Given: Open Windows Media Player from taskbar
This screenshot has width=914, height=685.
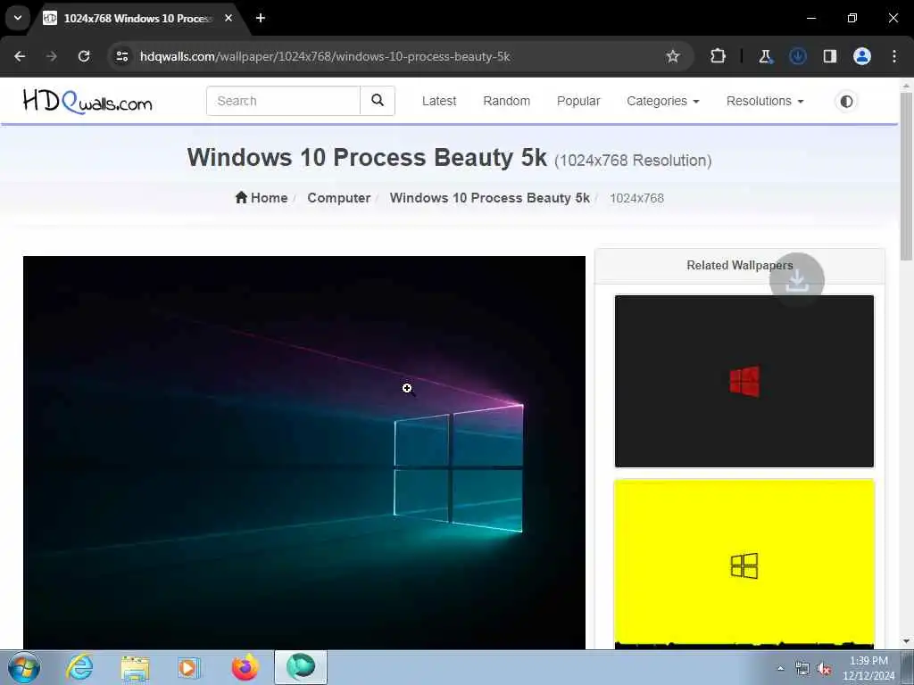Looking at the screenshot, I should [x=188, y=667].
